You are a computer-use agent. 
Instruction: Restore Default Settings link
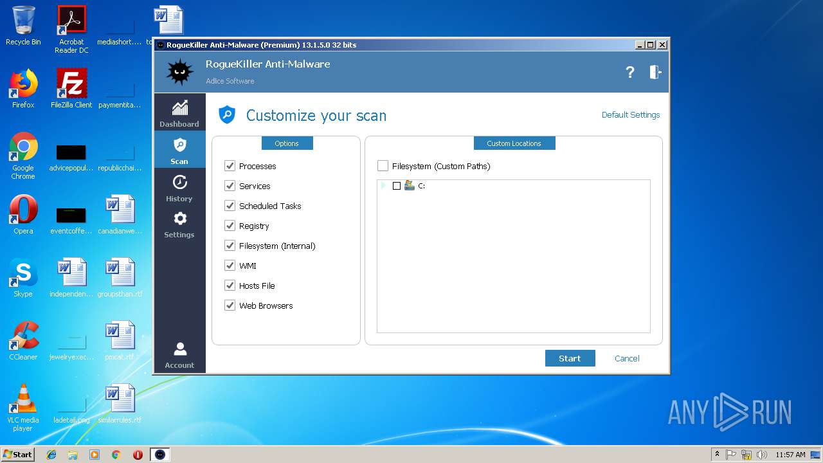click(631, 114)
